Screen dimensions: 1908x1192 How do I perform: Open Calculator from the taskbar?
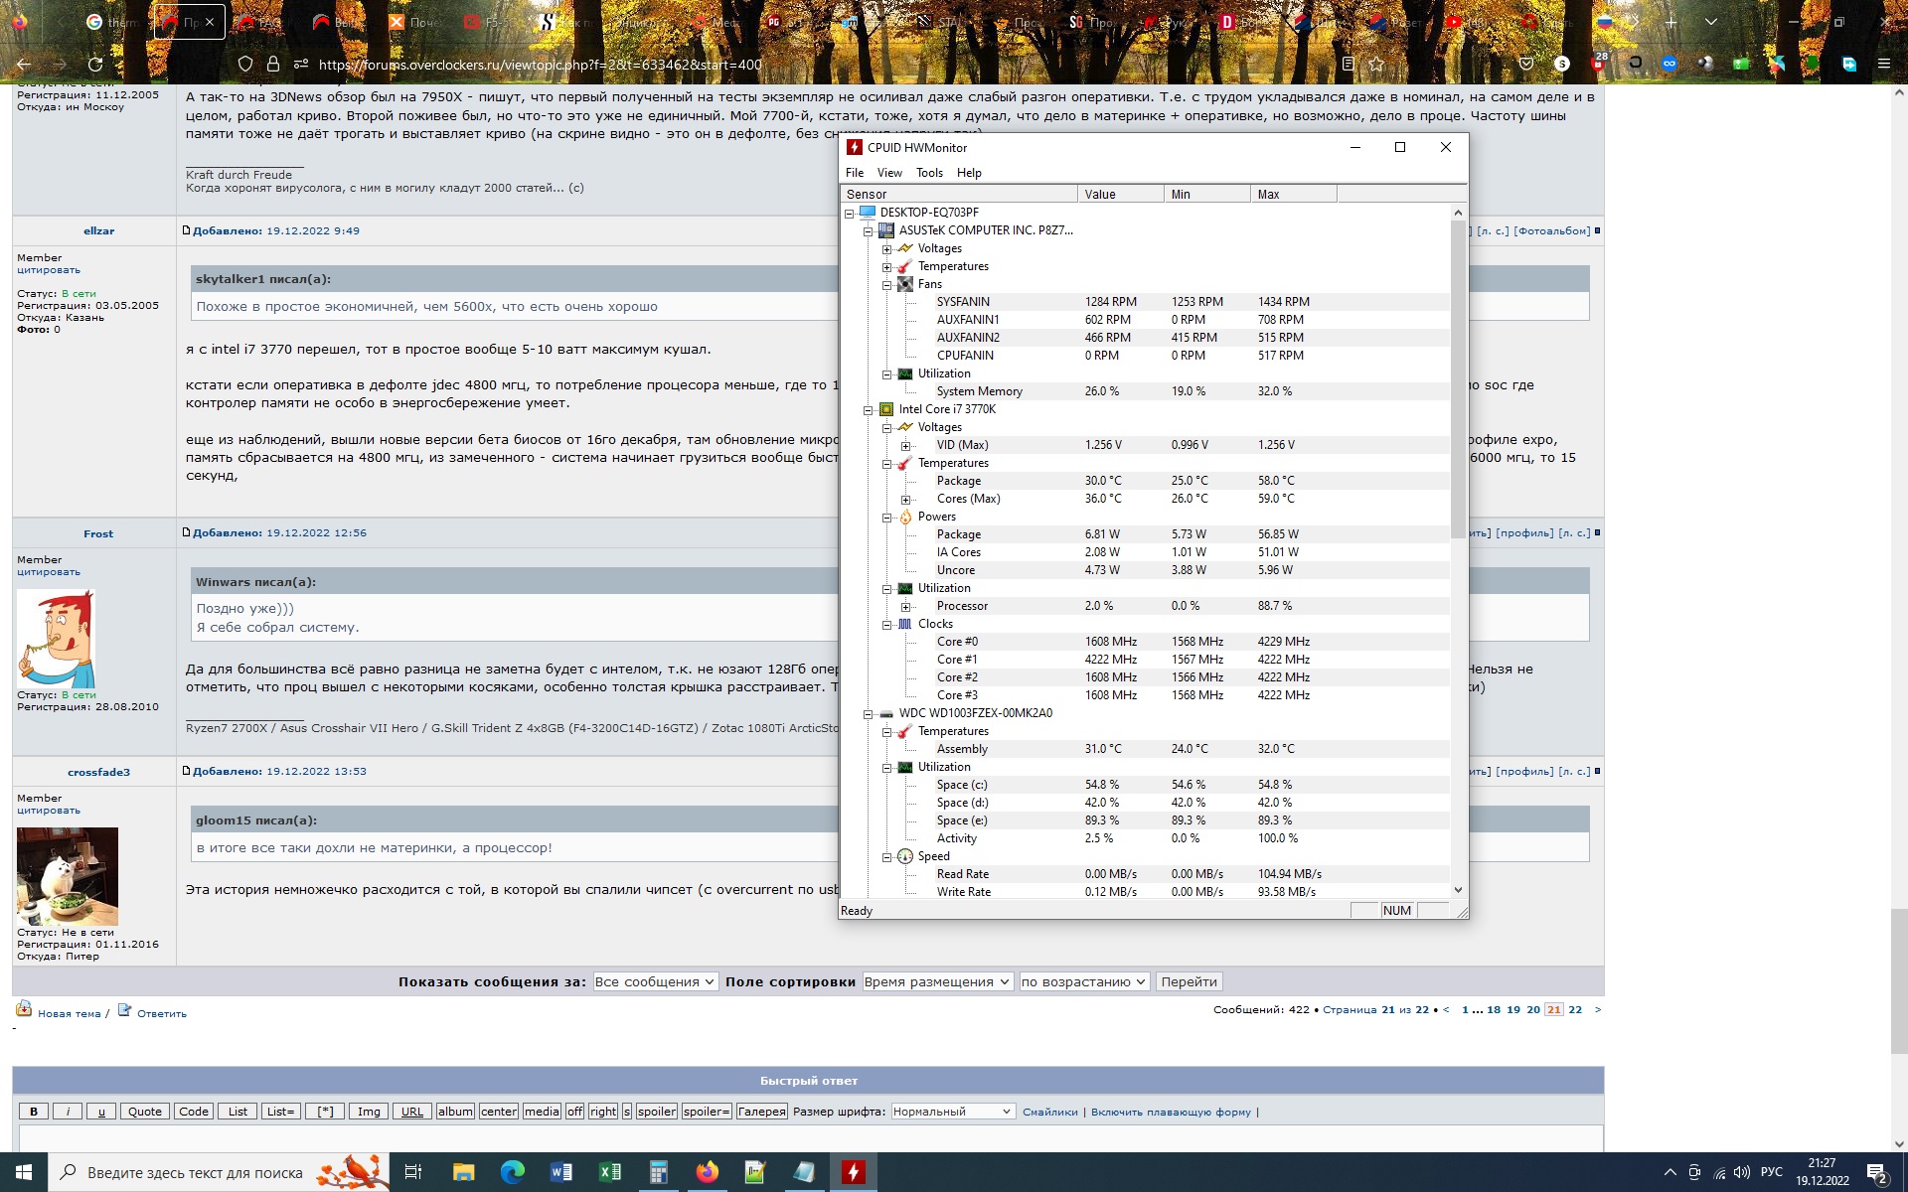[x=658, y=1172]
